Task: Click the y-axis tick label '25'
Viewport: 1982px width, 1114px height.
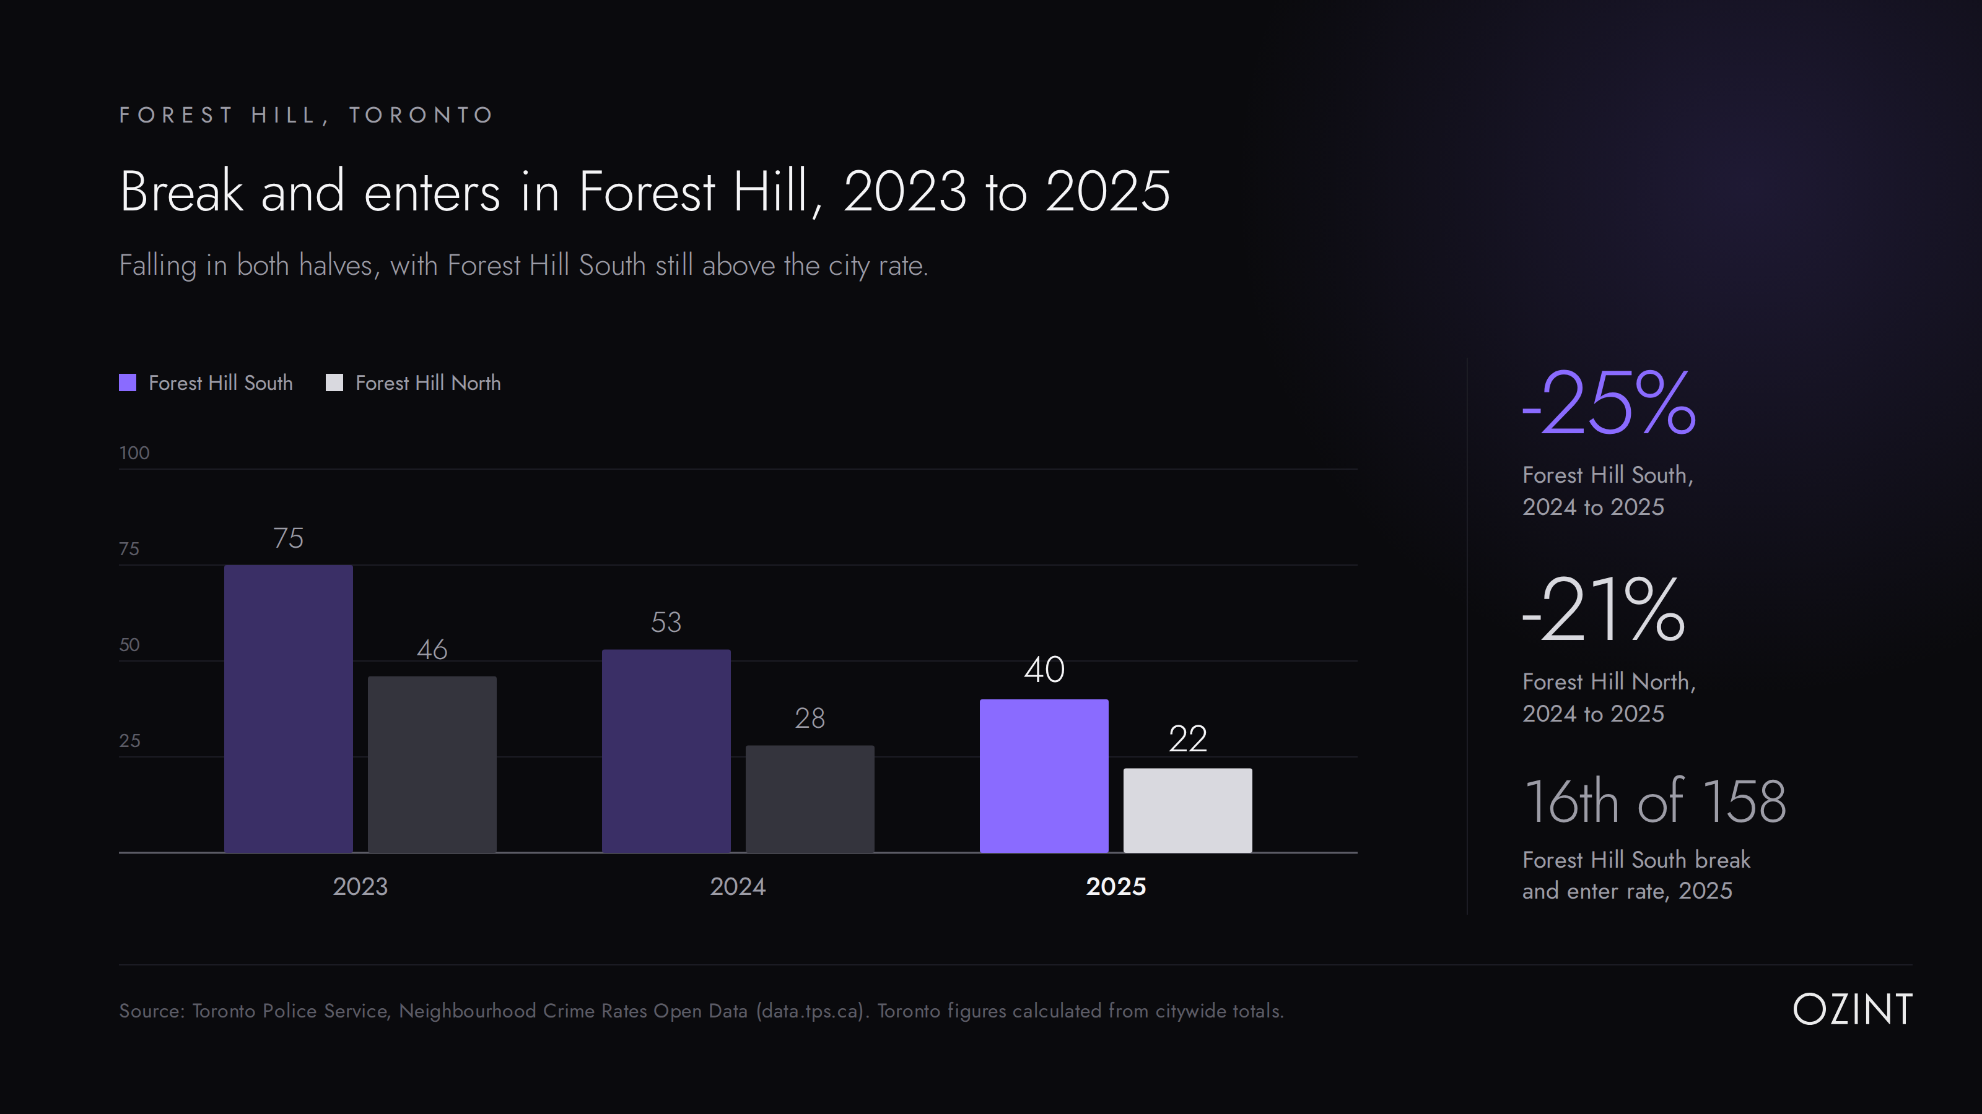Action: [129, 741]
